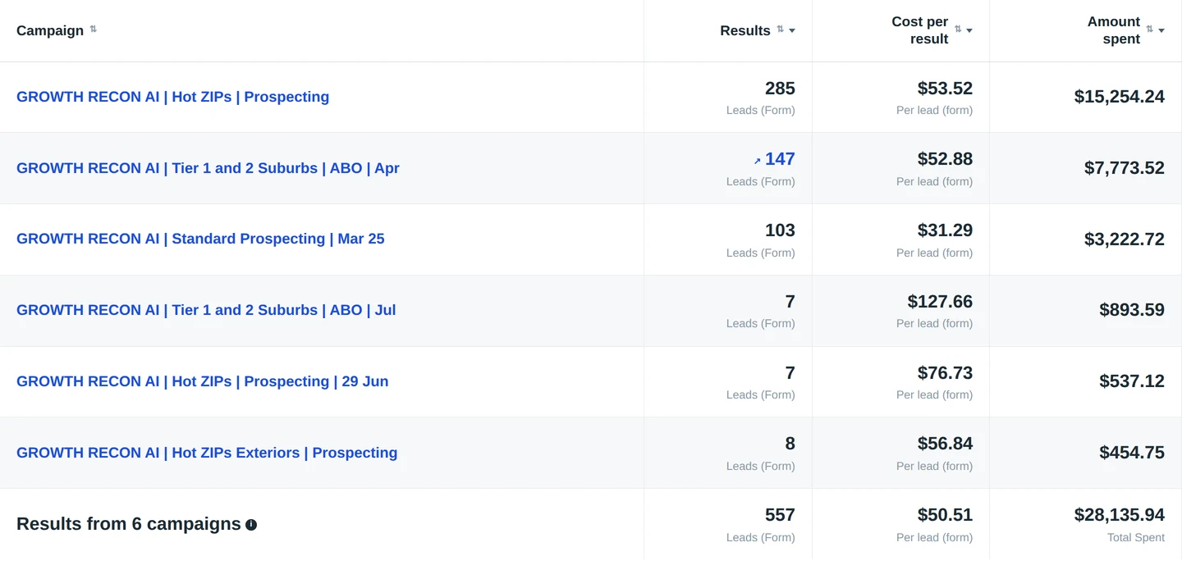The height and width of the screenshot is (579, 1182).
Task: Click the Campaign column header
Action: (50, 30)
